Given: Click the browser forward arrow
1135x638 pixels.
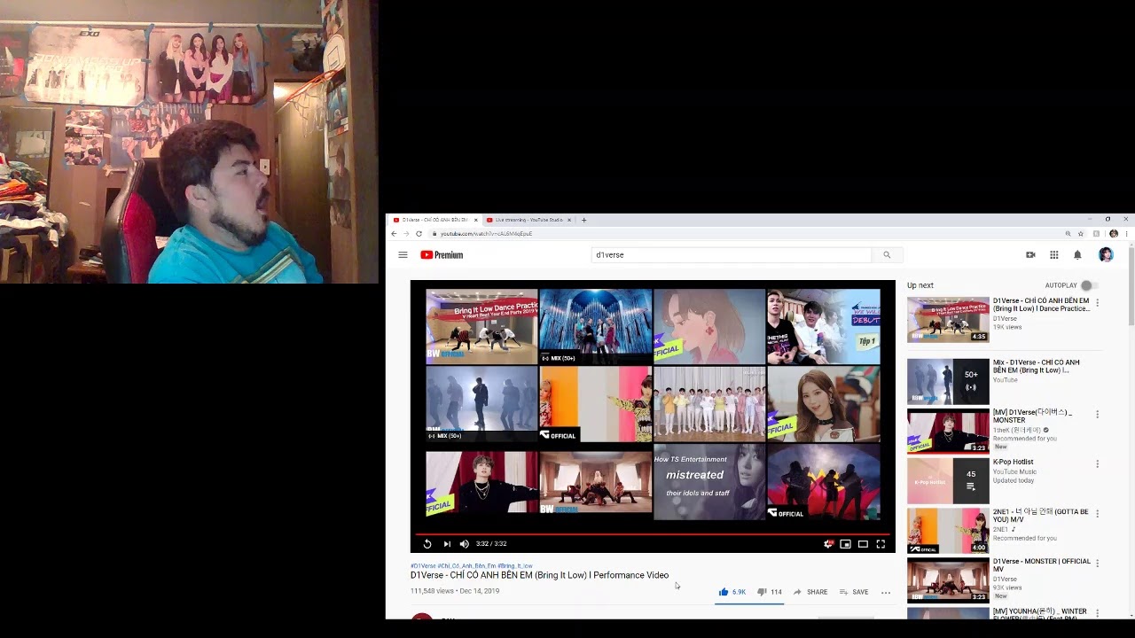Looking at the screenshot, I should pyautogui.click(x=406, y=234).
